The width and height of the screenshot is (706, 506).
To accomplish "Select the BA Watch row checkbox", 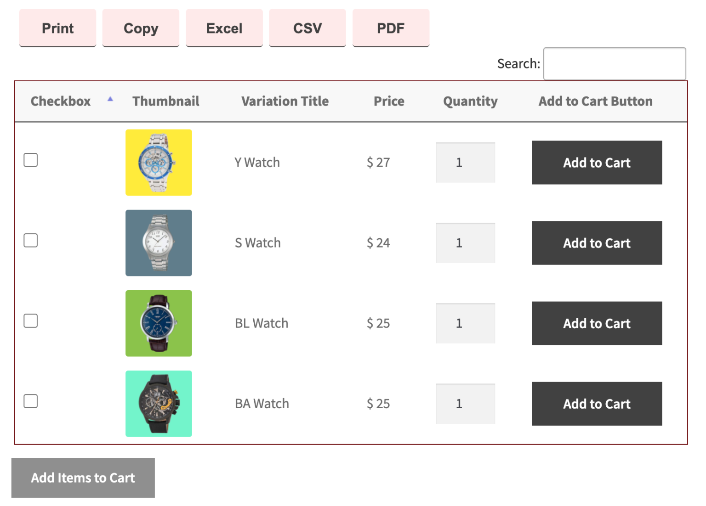I will pyautogui.click(x=31, y=401).
